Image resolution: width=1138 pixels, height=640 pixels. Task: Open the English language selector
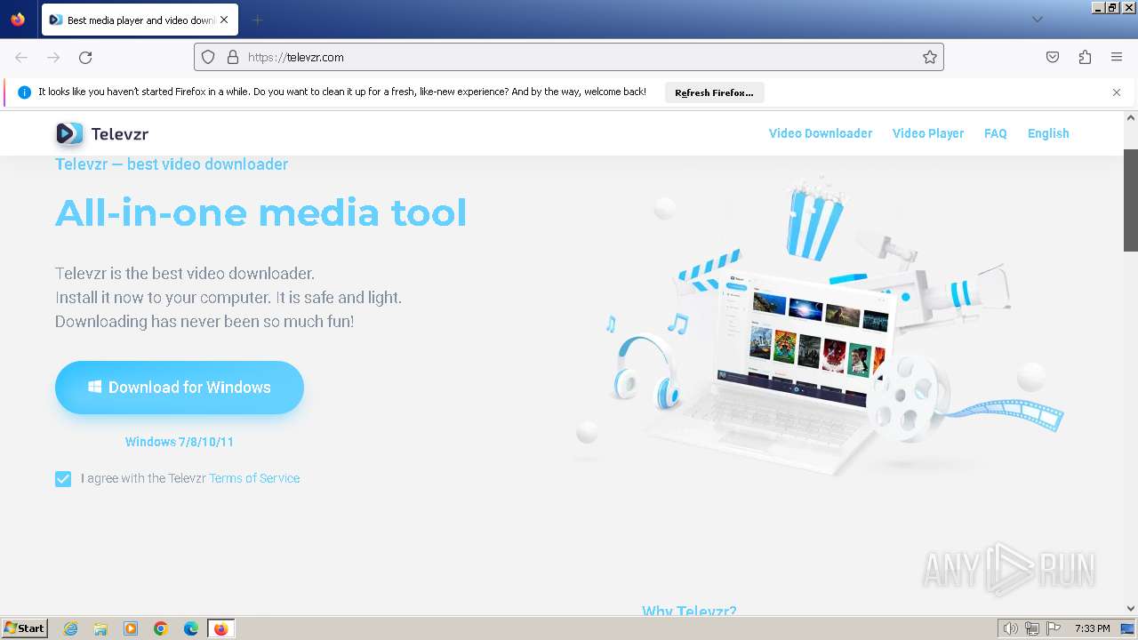(1048, 133)
